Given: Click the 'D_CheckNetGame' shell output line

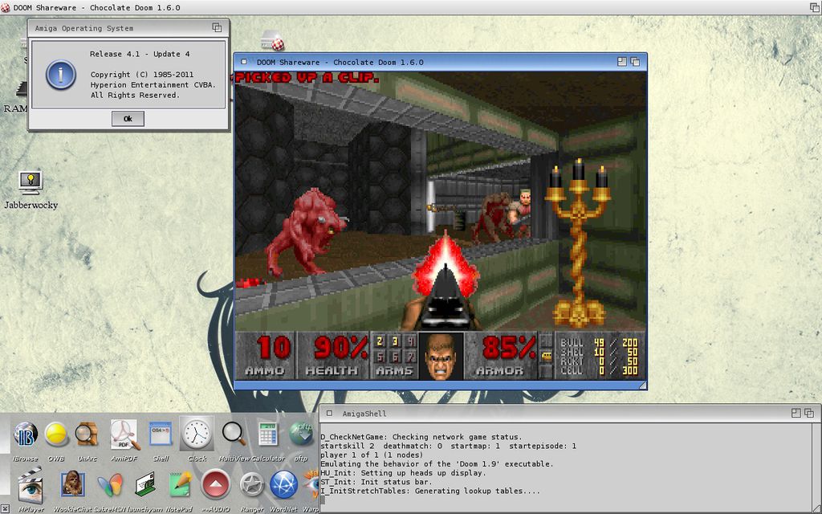Looking at the screenshot, I should [x=421, y=437].
